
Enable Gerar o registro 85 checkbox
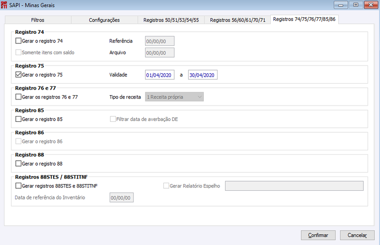pos(19,119)
